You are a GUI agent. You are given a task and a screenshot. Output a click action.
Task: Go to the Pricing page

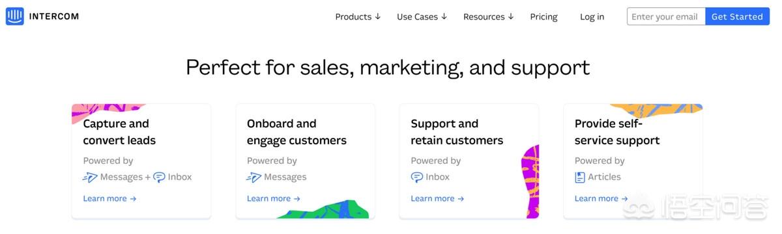[x=543, y=17]
